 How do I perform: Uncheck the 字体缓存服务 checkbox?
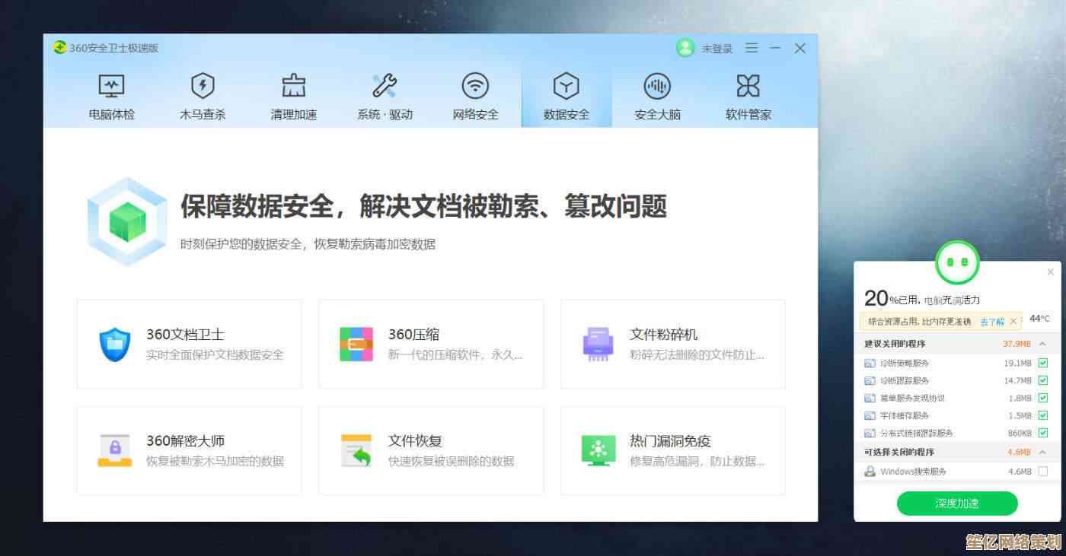click(1043, 415)
